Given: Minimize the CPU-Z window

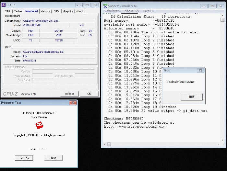Looking at the screenshot, I should (79, 5).
